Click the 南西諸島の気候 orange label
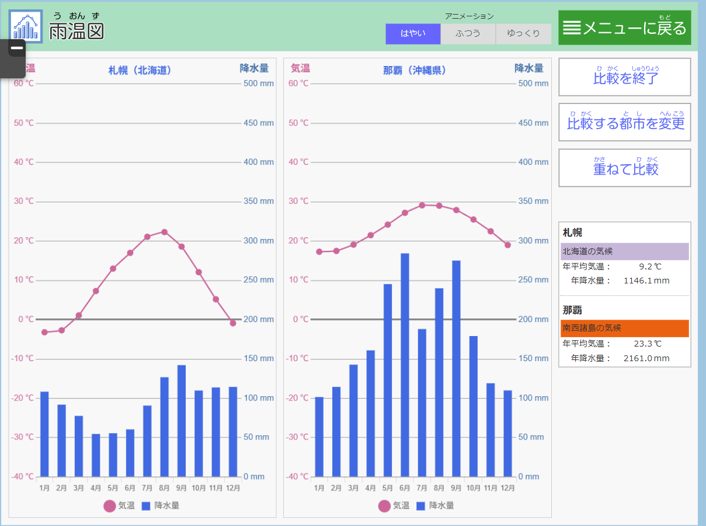 click(624, 328)
